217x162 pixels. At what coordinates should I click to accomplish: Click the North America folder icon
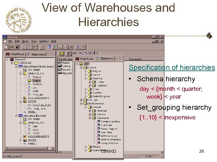pyautogui.click(x=86, y=103)
